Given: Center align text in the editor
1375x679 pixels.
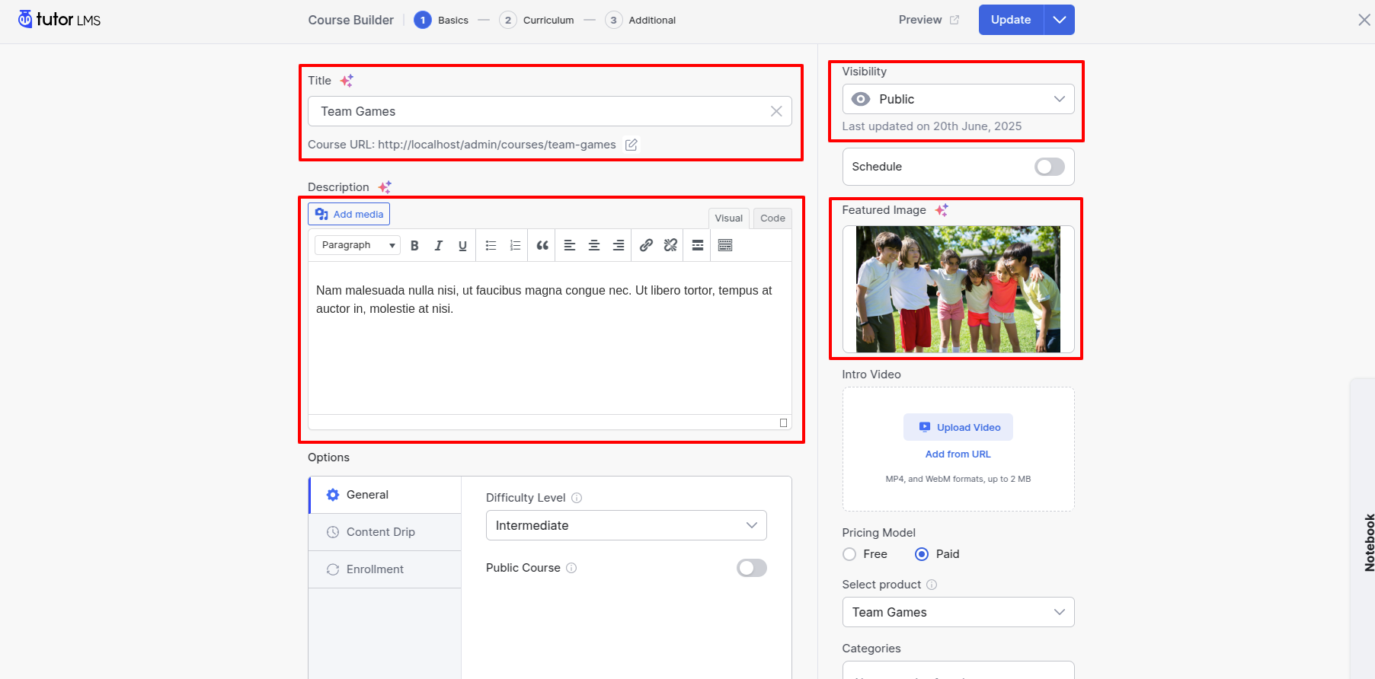Looking at the screenshot, I should click(594, 245).
